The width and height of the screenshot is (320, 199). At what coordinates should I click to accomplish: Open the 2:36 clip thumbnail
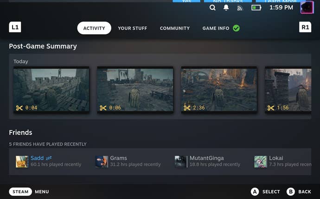[219, 90]
